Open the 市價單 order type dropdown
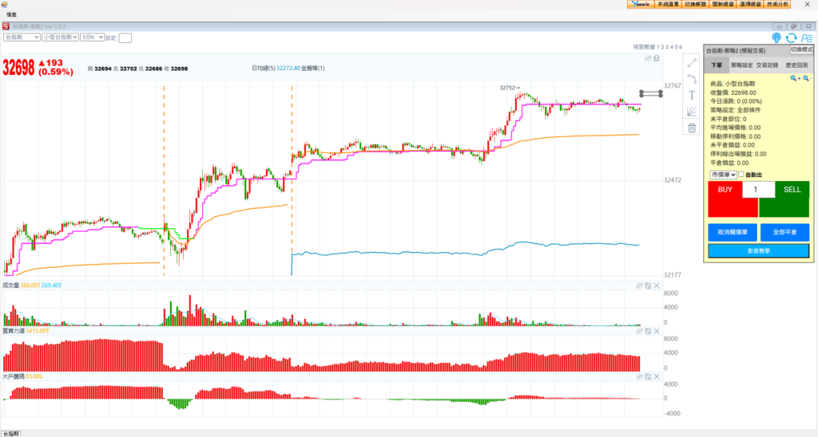 [x=722, y=175]
